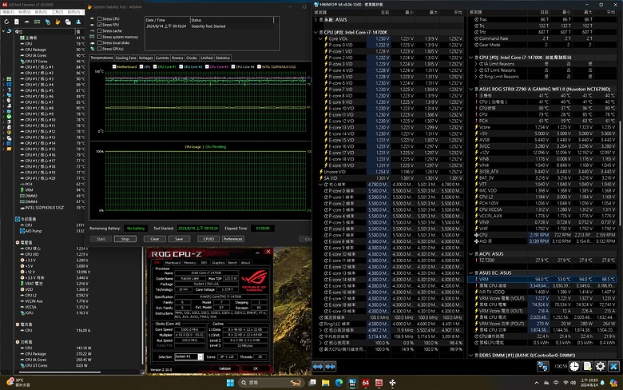Click HWiNFO clock reset timer icon
Viewport: 623px width, 390px height.
tap(574, 366)
